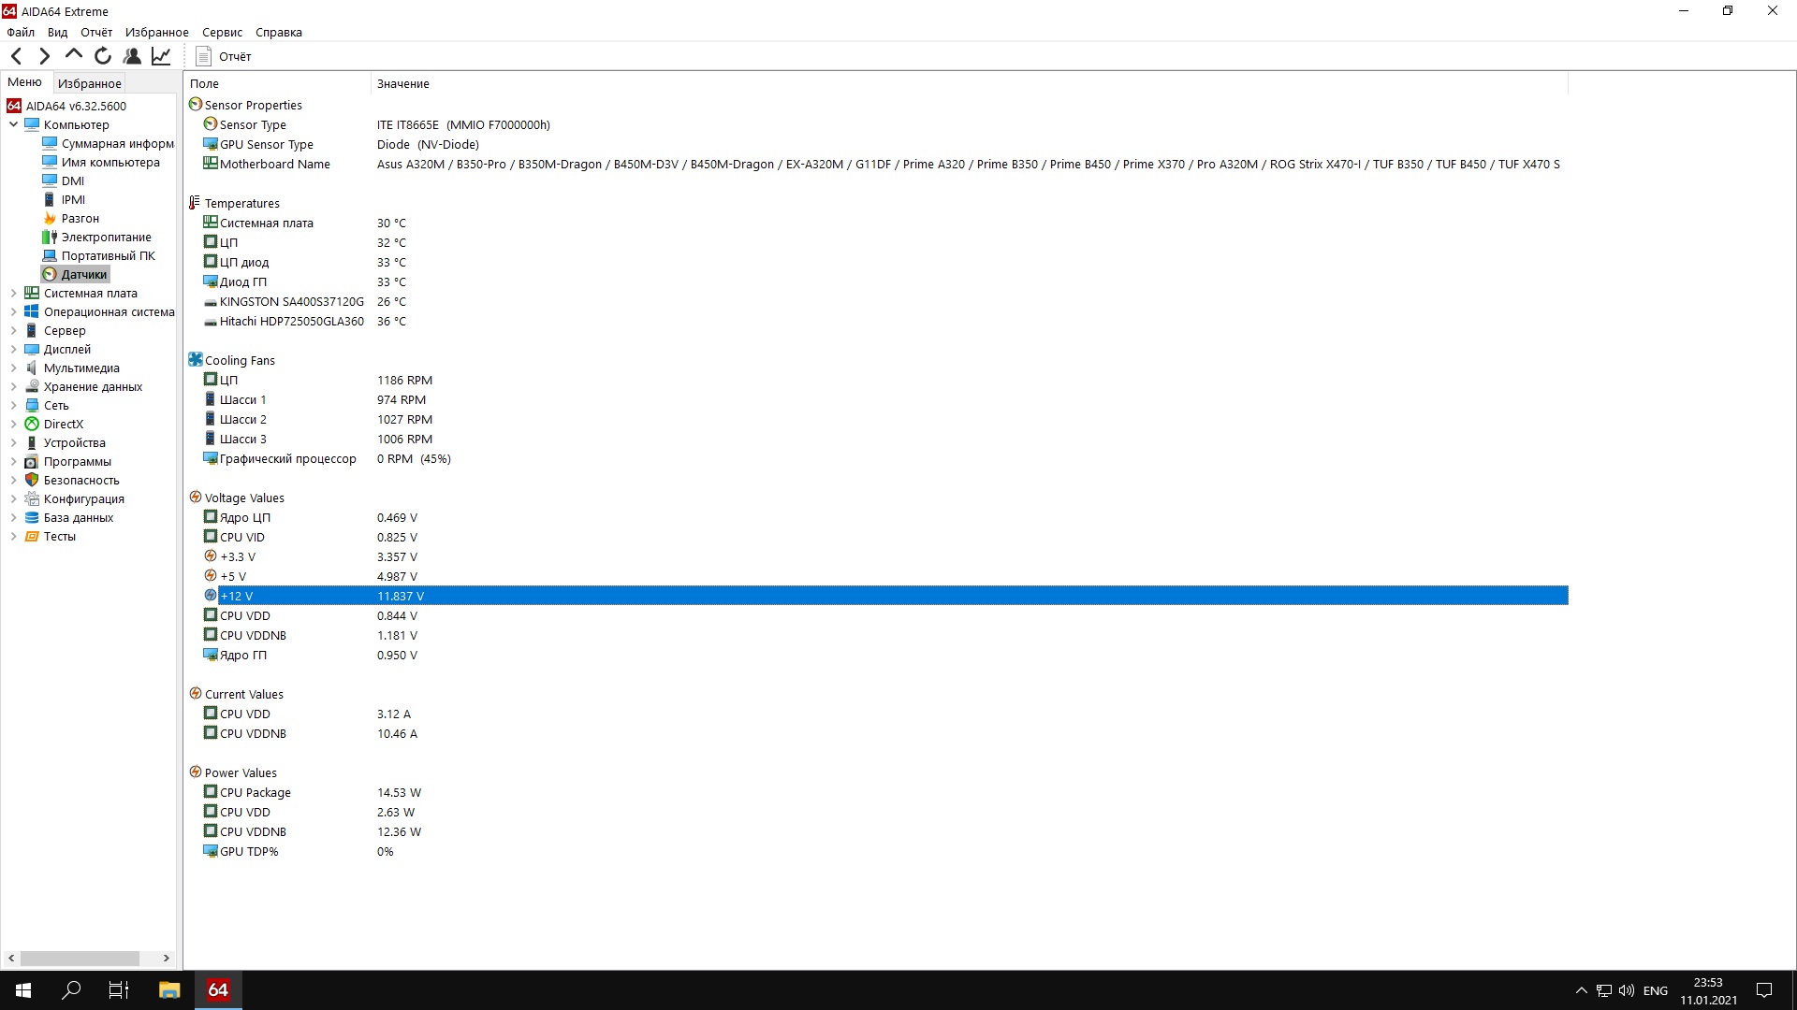Click the Поле column header
This screenshot has height=1010, width=1797.
pos(277,83)
